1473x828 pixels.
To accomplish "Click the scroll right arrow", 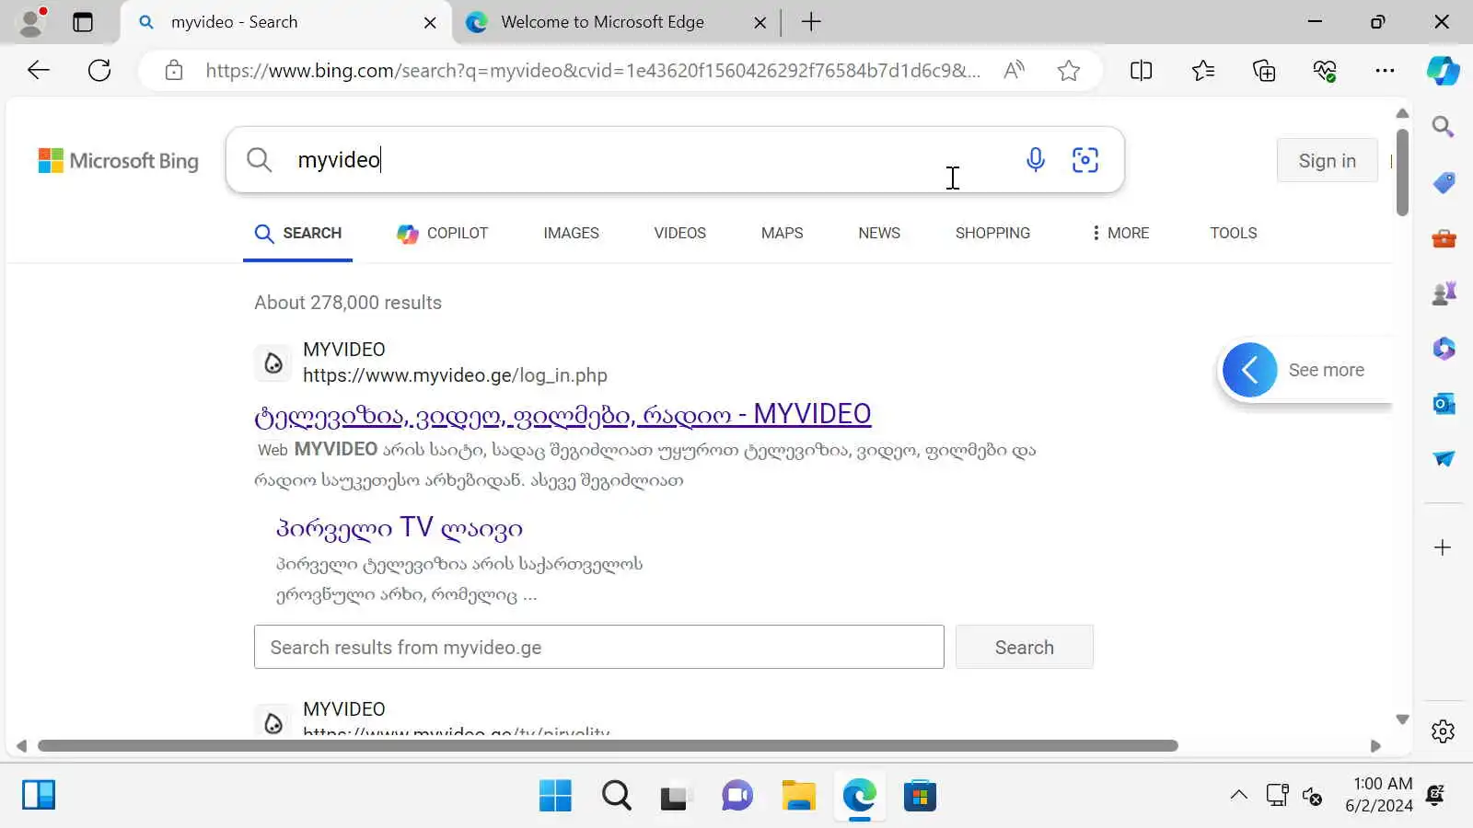I will tap(1375, 746).
